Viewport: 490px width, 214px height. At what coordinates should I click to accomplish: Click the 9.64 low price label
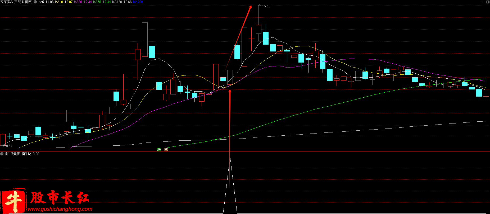pyautogui.click(x=9, y=146)
